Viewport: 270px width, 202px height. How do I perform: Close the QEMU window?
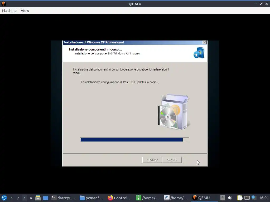click(266, 4)
